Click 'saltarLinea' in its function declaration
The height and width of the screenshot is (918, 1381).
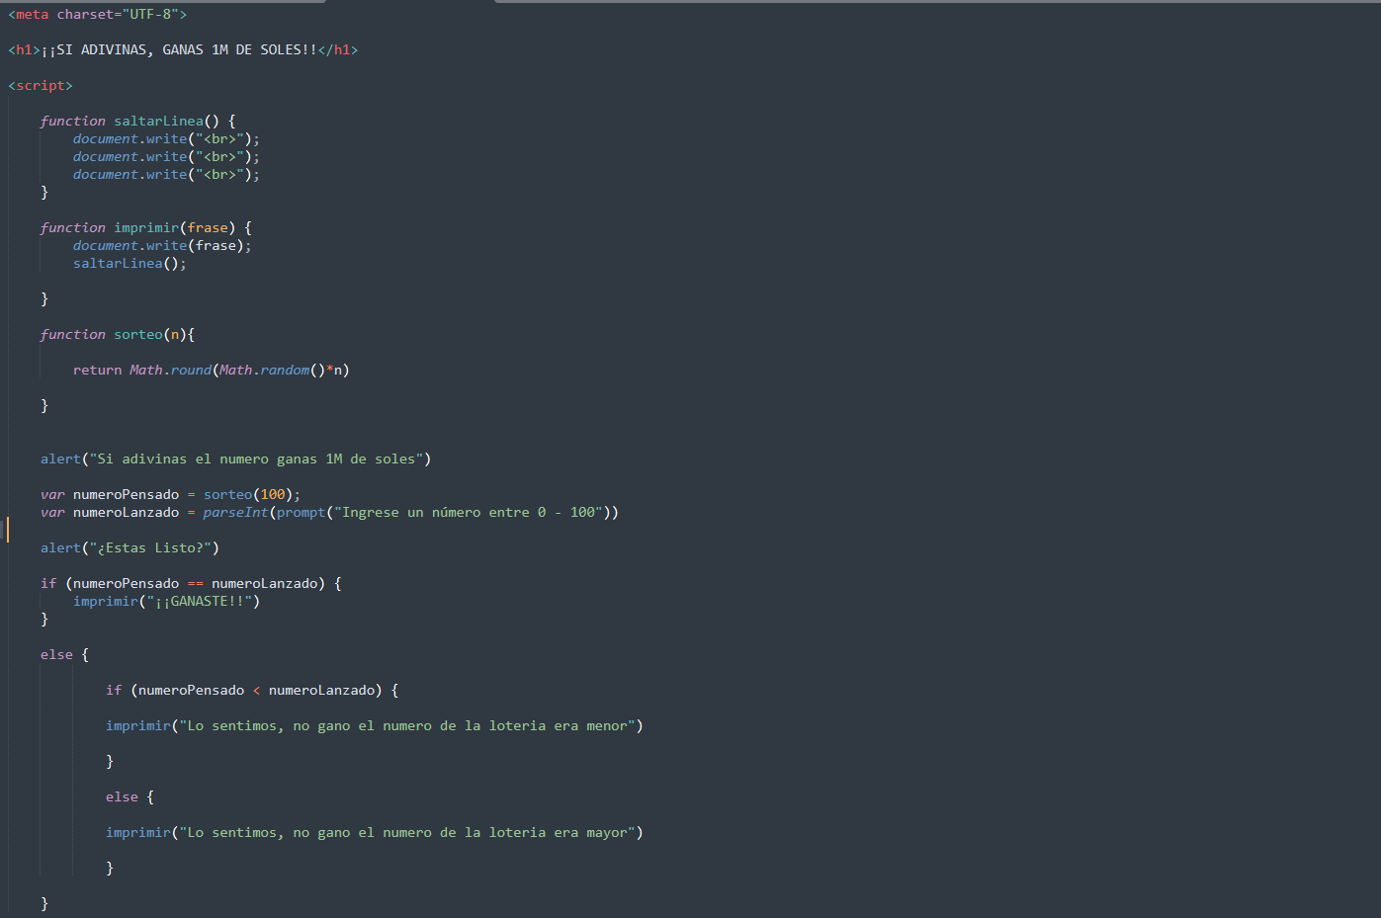(158, 121)
